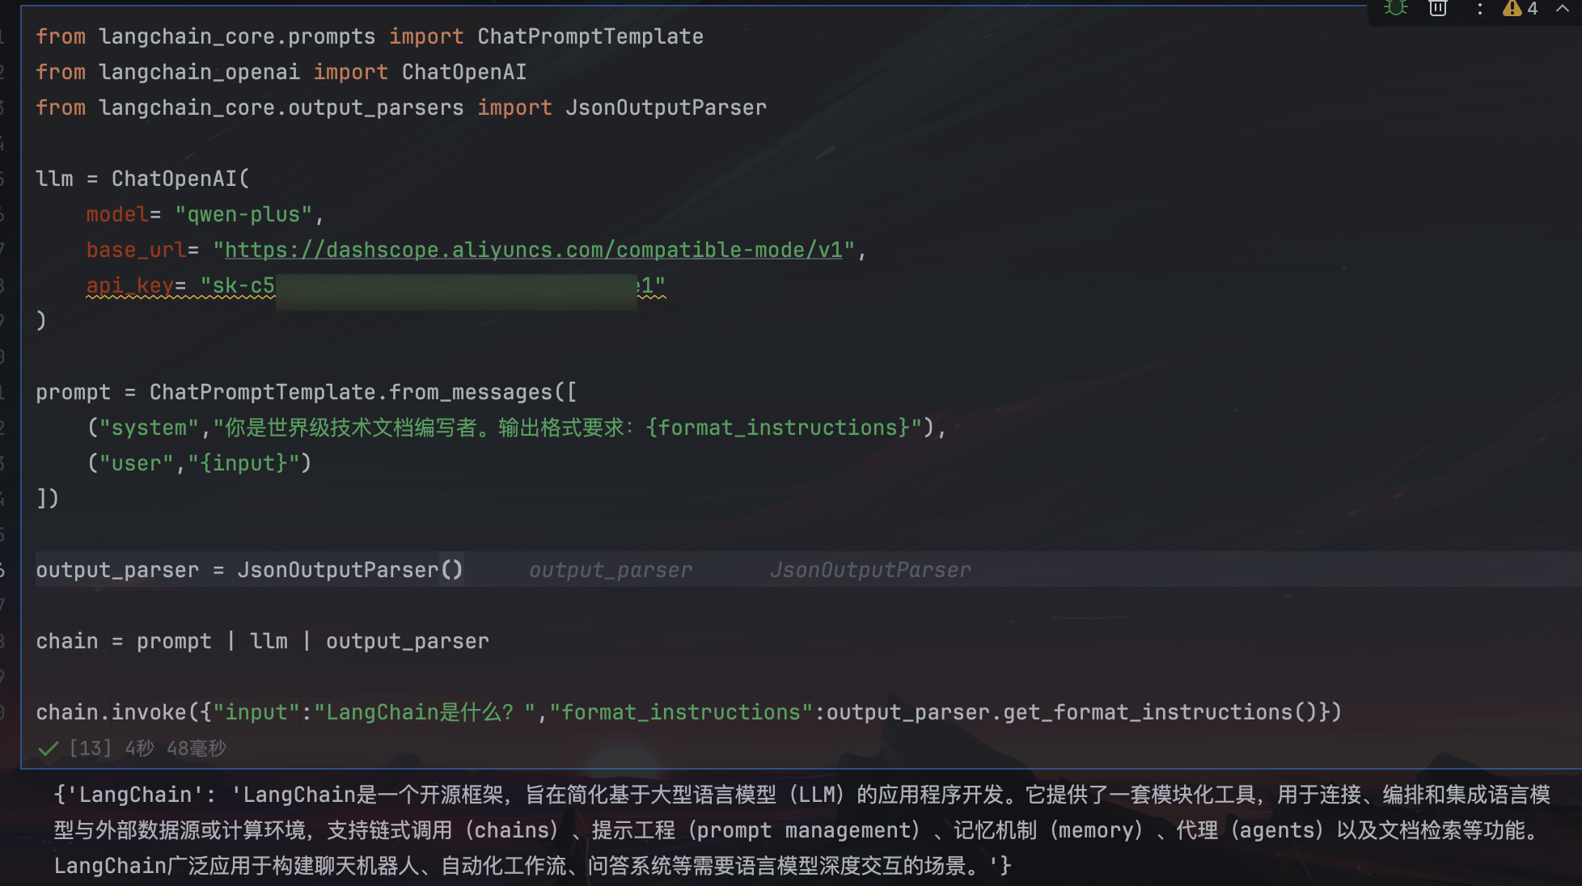Click the up chevron next to warnings
Viewport: 1582px width, 886px height.
(x=1563, y=9)
